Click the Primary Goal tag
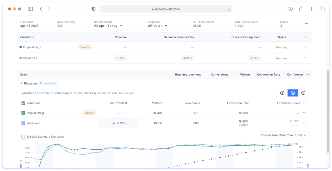 coord(48,84)
